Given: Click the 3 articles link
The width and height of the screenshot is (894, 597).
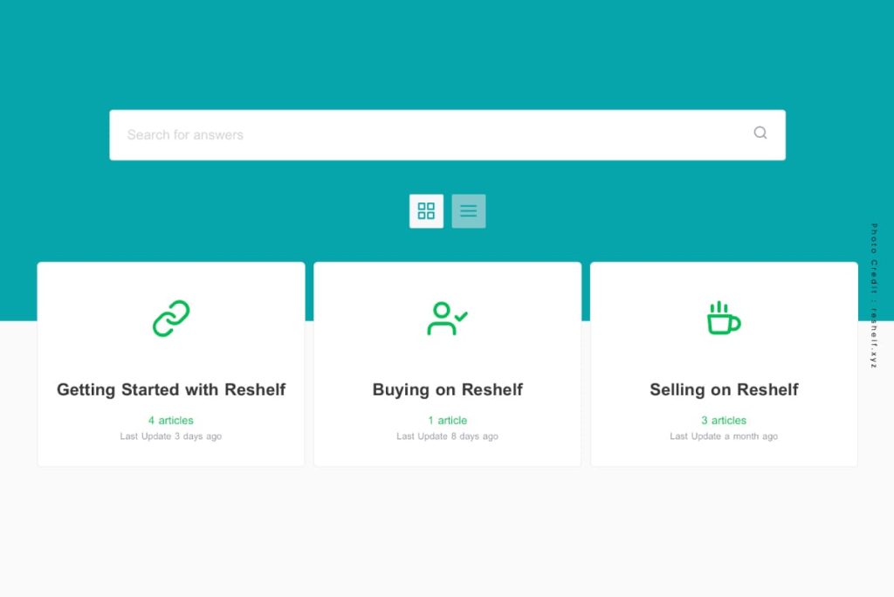Looking at the screenshot, I should [x=724, y=420].
